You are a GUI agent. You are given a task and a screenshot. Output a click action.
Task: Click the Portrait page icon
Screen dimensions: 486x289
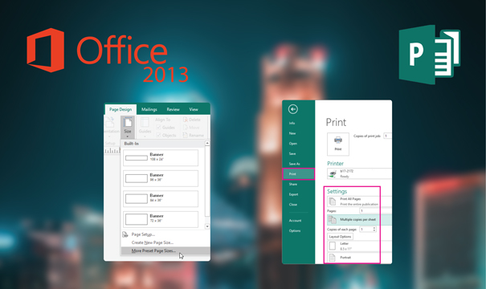pos(333,258)
